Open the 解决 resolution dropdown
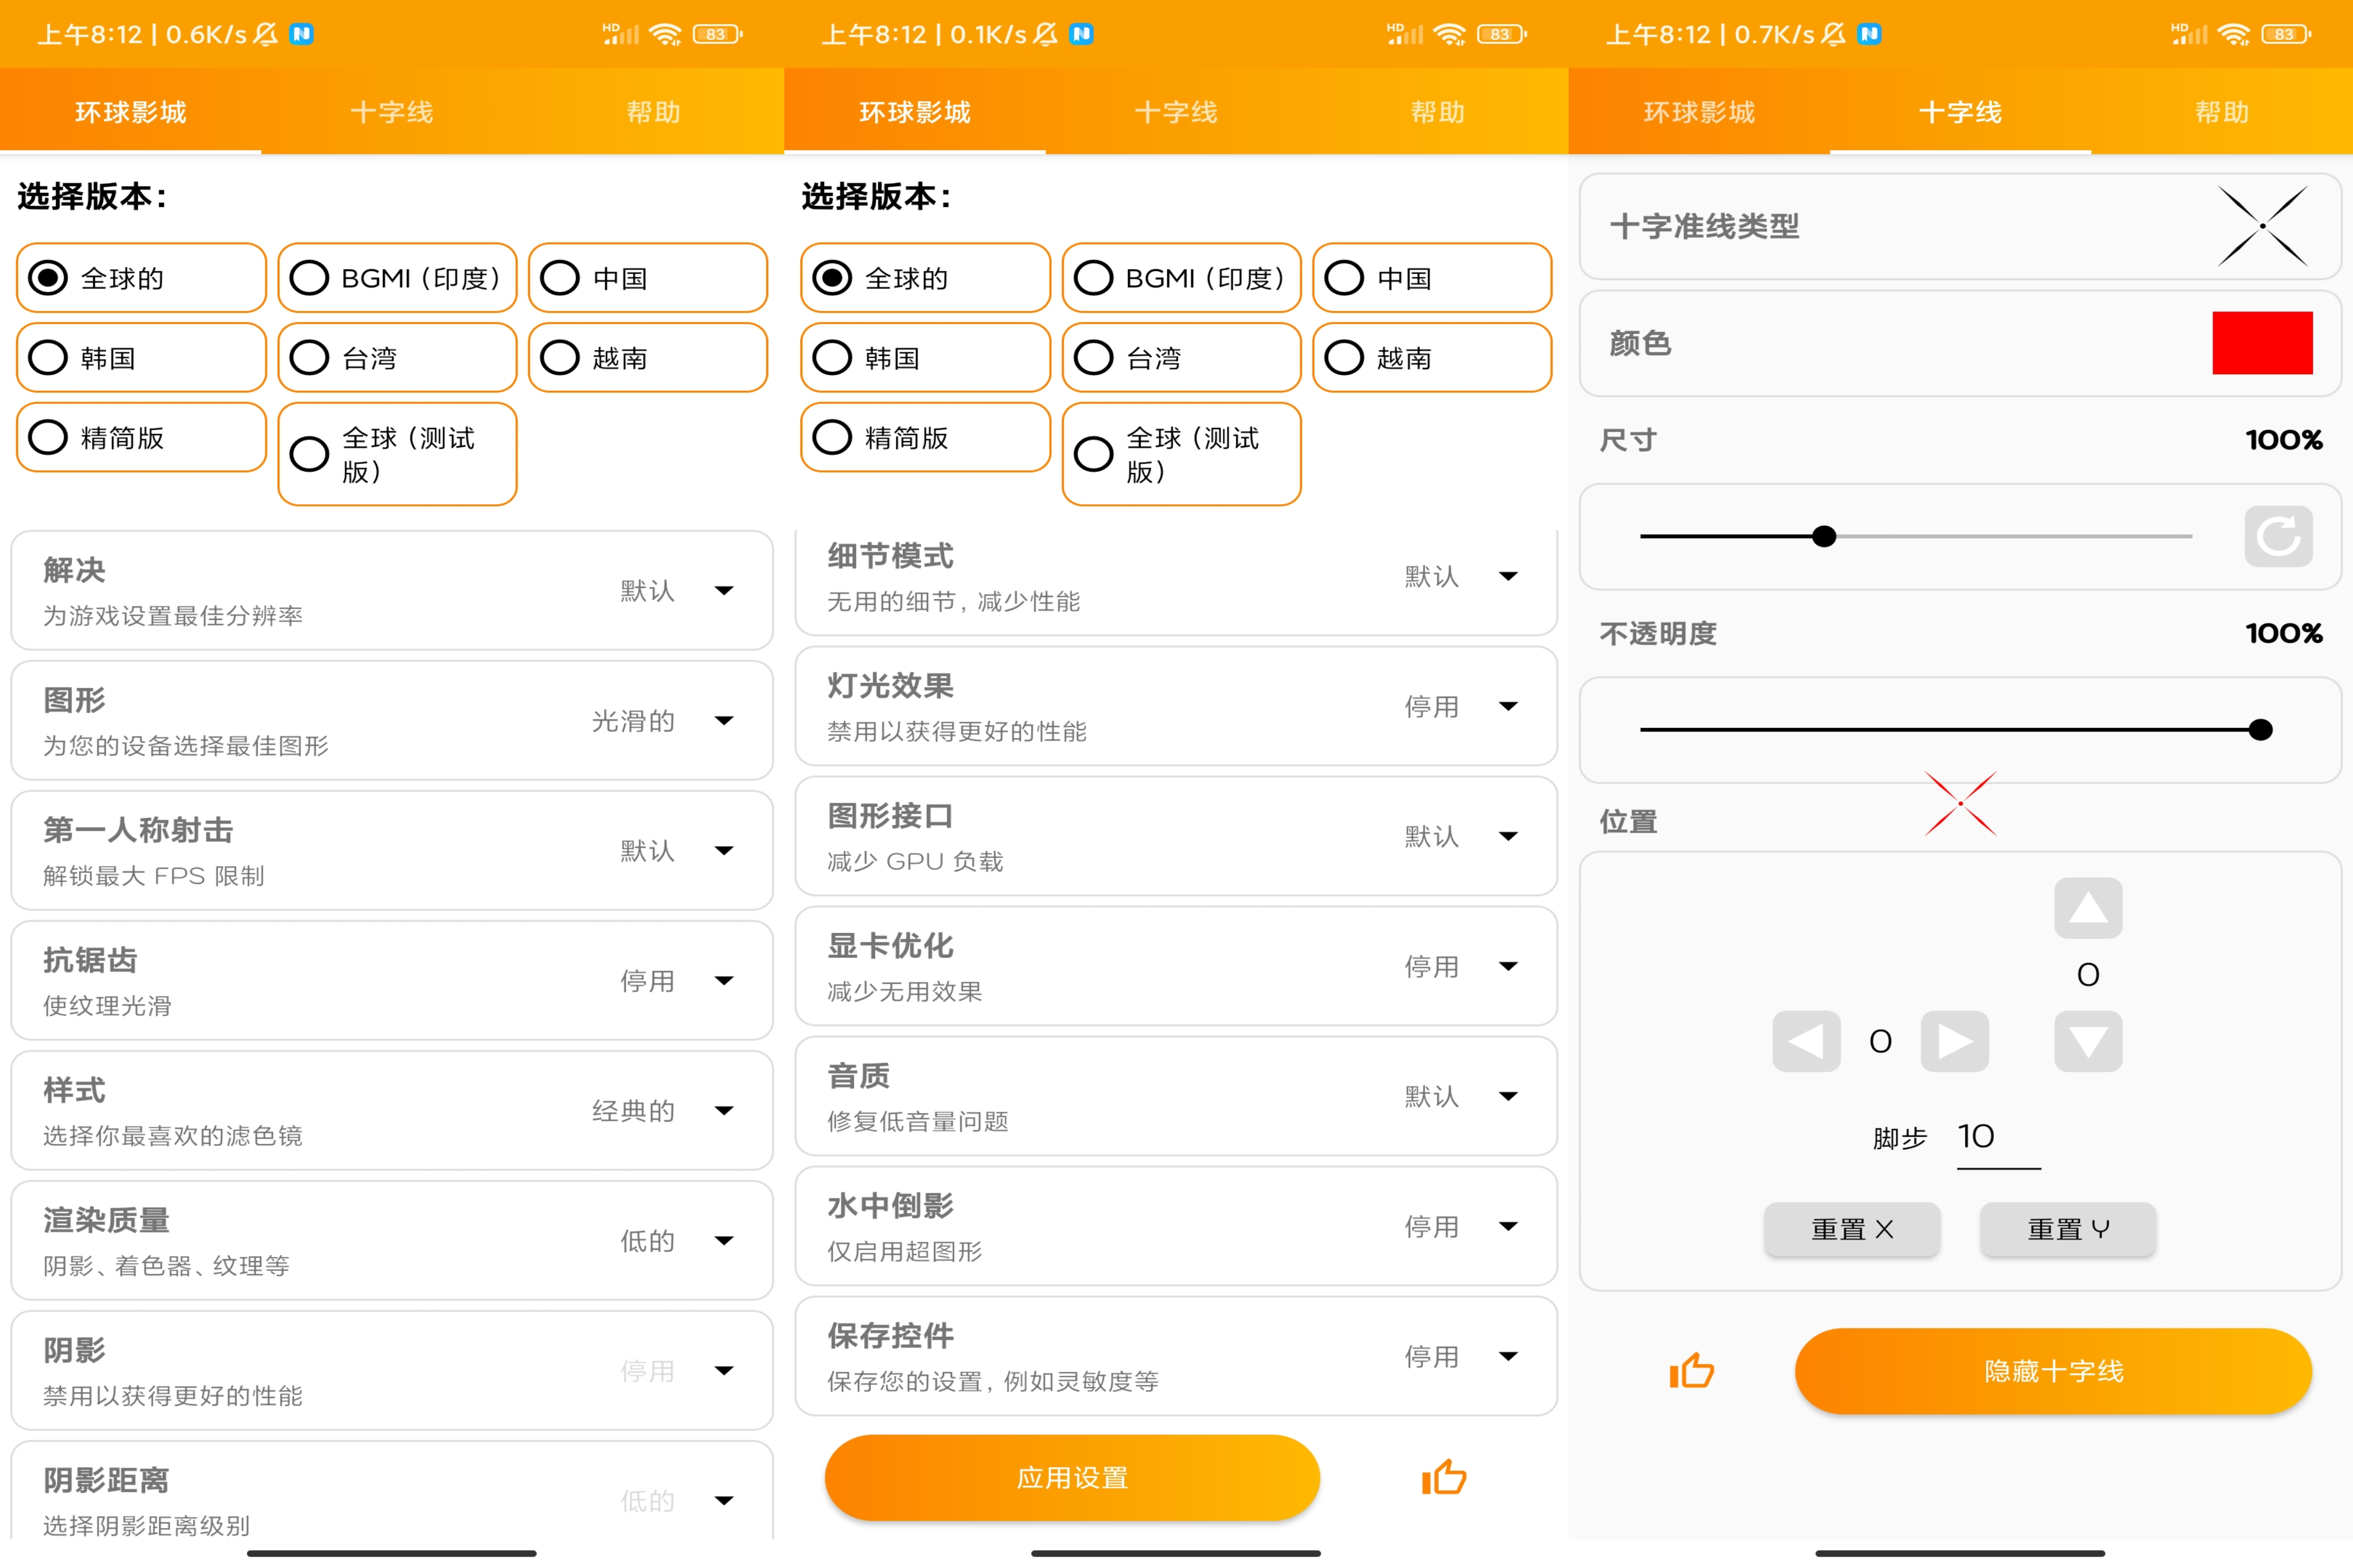The image size is (2353, 1568). (x=725, y=590)
